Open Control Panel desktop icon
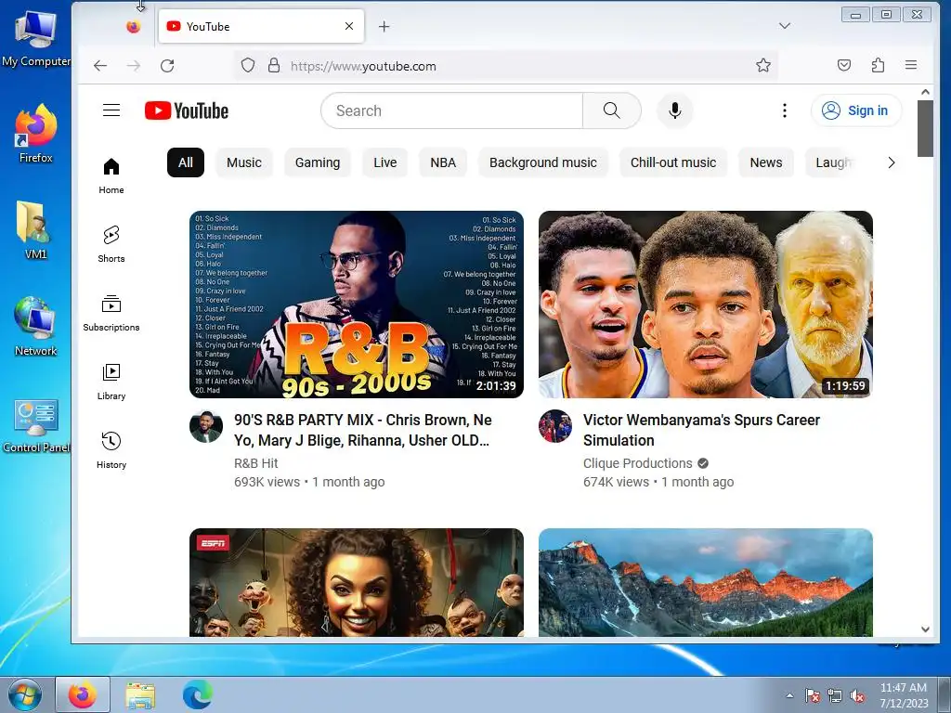This screenshot has width=951, height=713. pos(36,426)
